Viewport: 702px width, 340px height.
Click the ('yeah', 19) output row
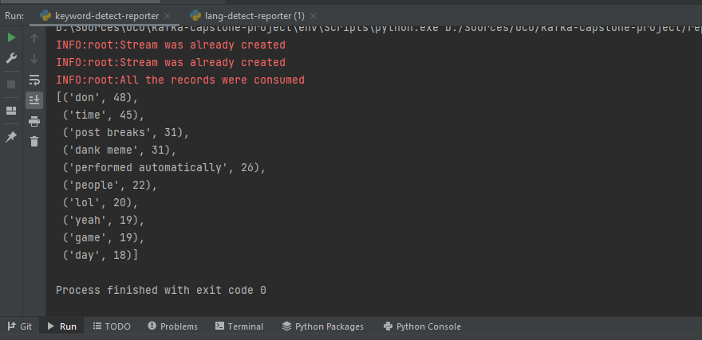(x=104, y=221)
